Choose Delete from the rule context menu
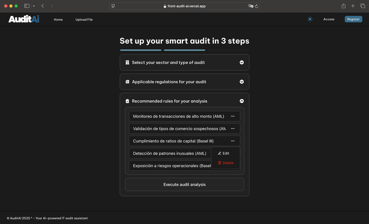This screenshot has height=224, width=369. [x=225, y=163]
